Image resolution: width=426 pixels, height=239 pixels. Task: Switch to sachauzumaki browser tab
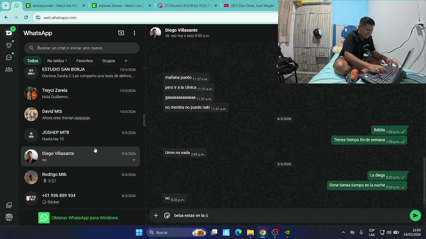[x=56, y=6]
